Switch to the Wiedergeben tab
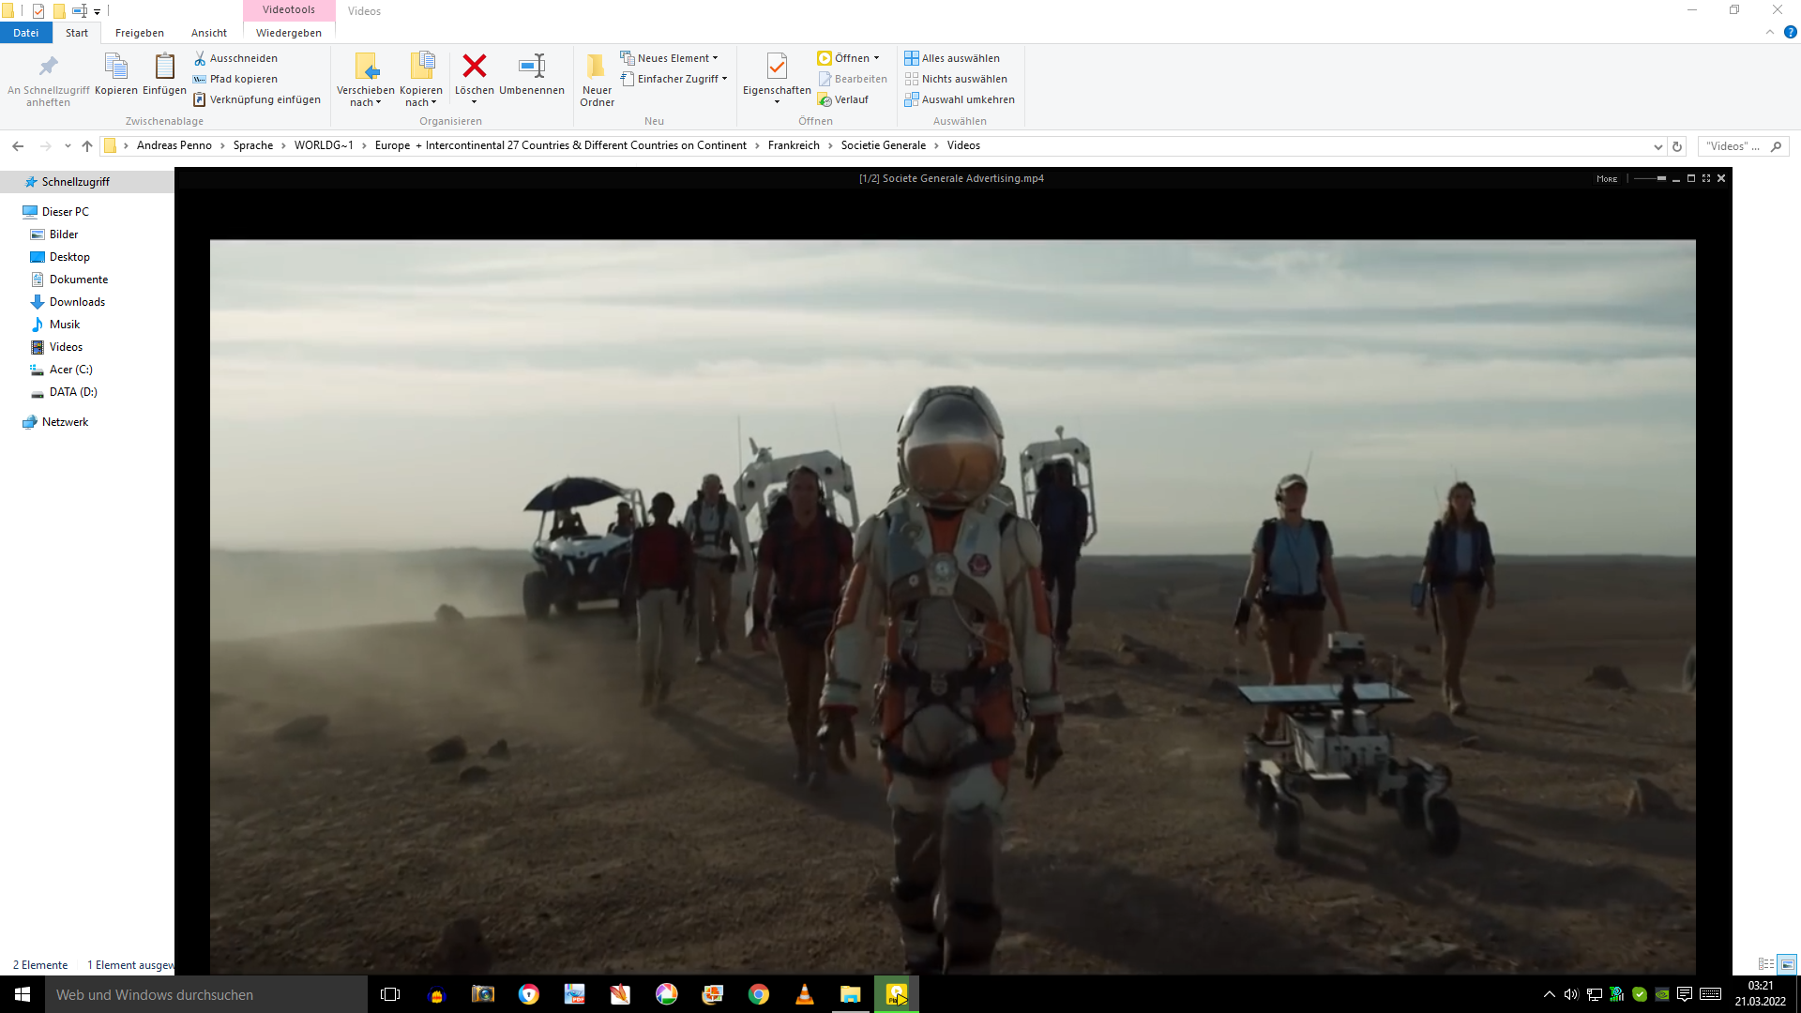 (x=289, y=33)
